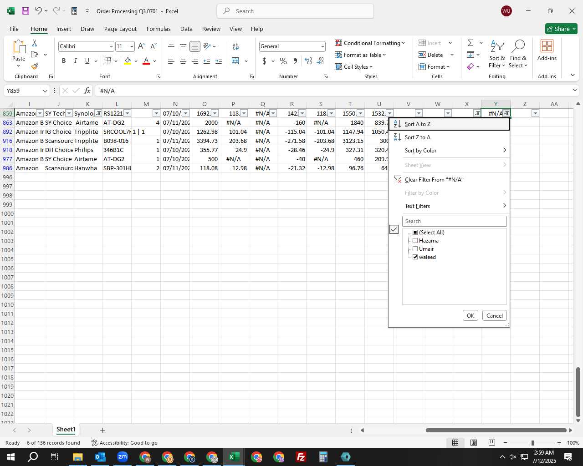Click the zoom slider handle
The image size is (583, 466).
click(532, 443)
